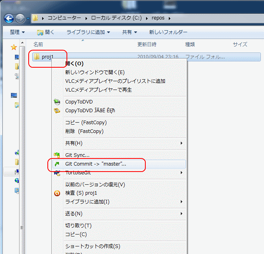Screen dimensions: 264x254
Task: Click the CopyToDVD menu icon
Action: coord(57,102)
